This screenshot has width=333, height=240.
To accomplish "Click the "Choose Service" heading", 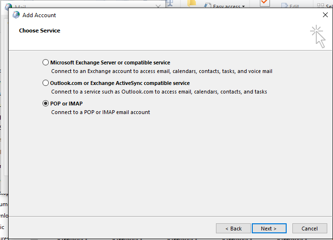I will 40,31.
